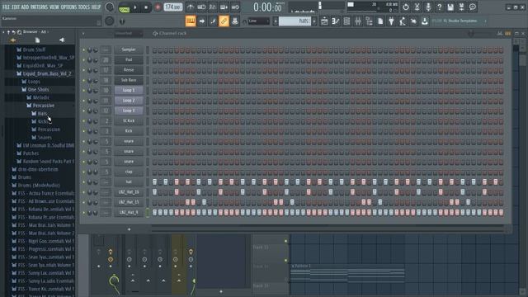Open the Playlist view icon
Screen dimensions: 528x297
324,21
